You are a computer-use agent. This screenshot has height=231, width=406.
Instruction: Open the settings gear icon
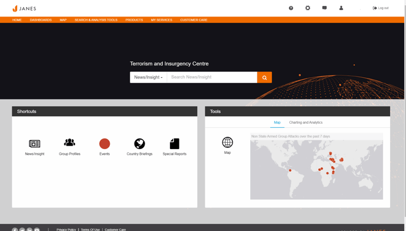(307, 8)
